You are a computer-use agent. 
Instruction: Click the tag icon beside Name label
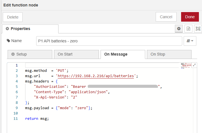(x=8, y=41)
